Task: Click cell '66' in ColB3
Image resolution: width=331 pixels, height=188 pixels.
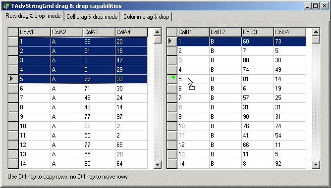Action: [258, 145]
